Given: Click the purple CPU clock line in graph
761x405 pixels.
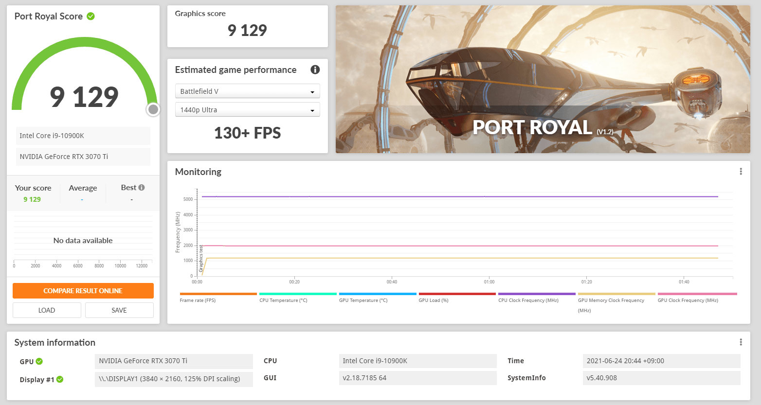Looking at the screenshot, I should pyautogui.click(x=460, y=196).
